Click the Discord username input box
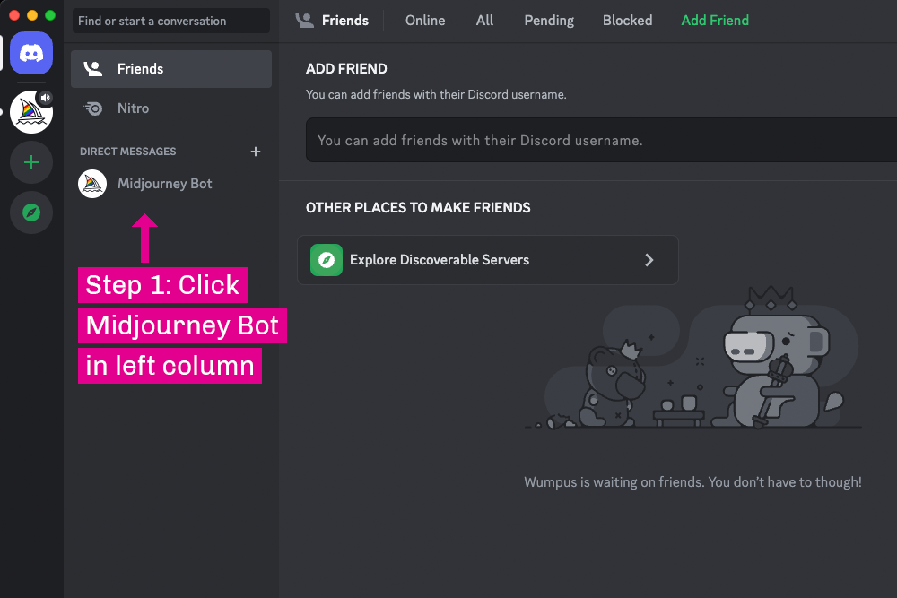The width and height of the screenshot is (897, 598). (x=601, y=140)
